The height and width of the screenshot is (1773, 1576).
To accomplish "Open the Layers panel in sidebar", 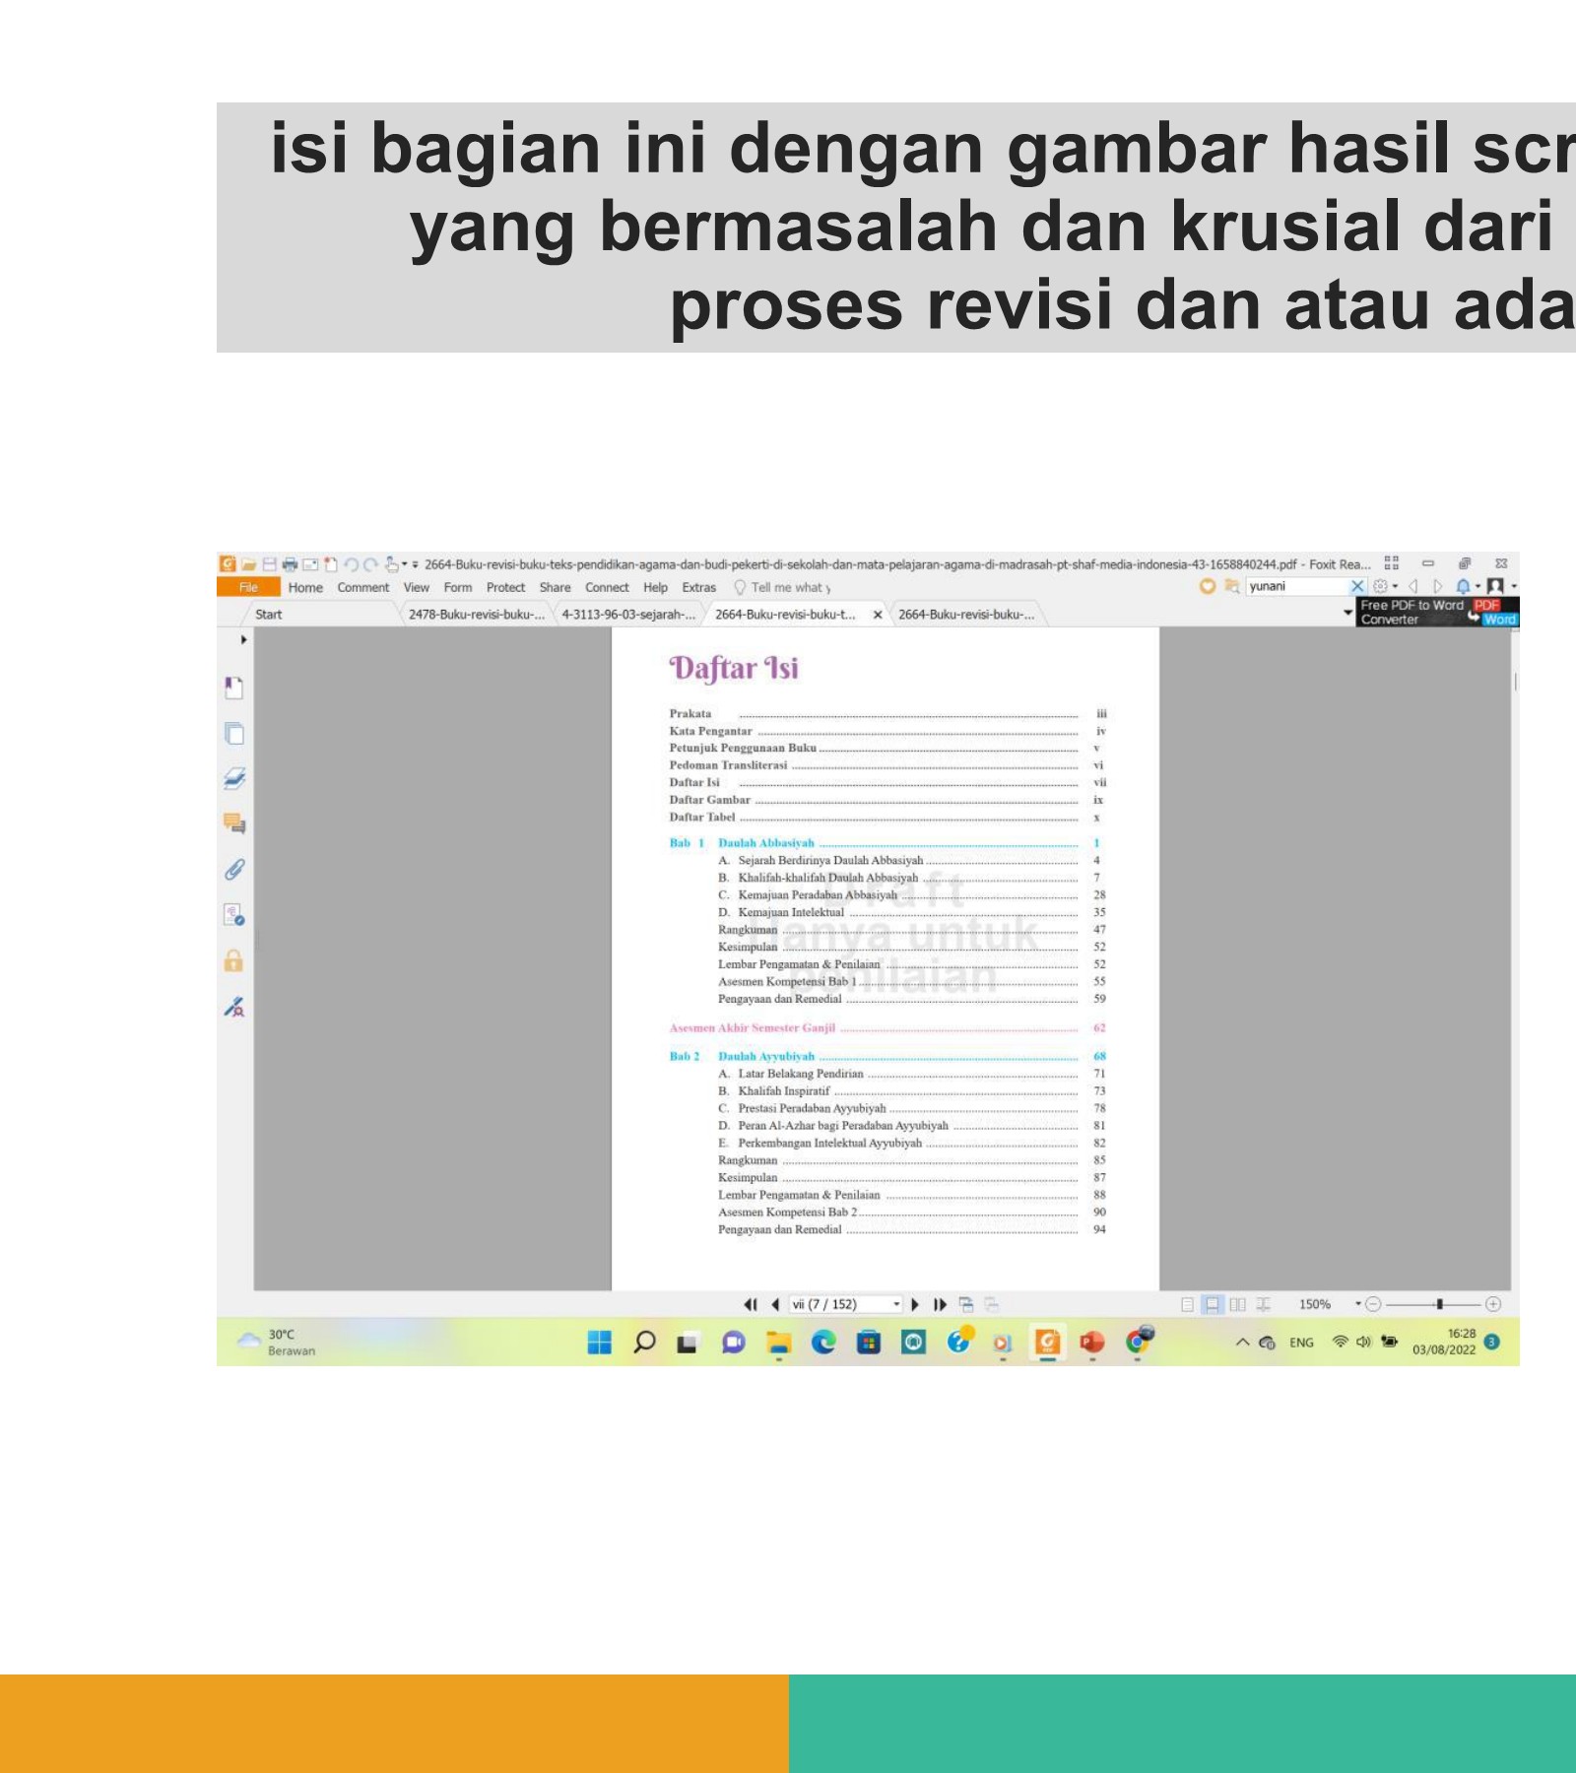I will pyautogui.click(x=232, y=775).
